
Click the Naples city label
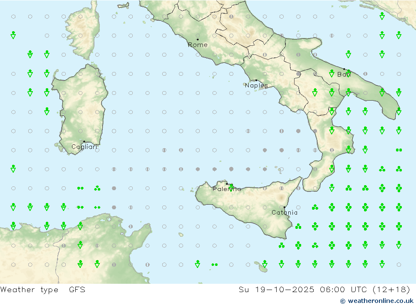tap(256, 85)
